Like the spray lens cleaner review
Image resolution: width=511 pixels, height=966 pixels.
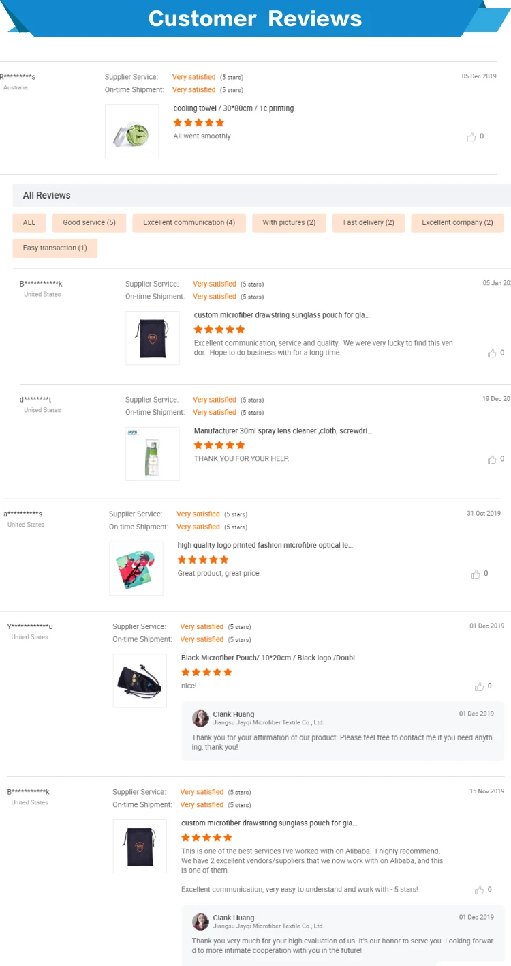coord(492,460)
